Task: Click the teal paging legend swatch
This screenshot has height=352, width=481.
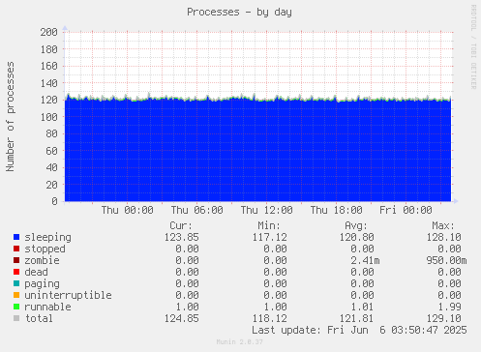Action: 16,283
